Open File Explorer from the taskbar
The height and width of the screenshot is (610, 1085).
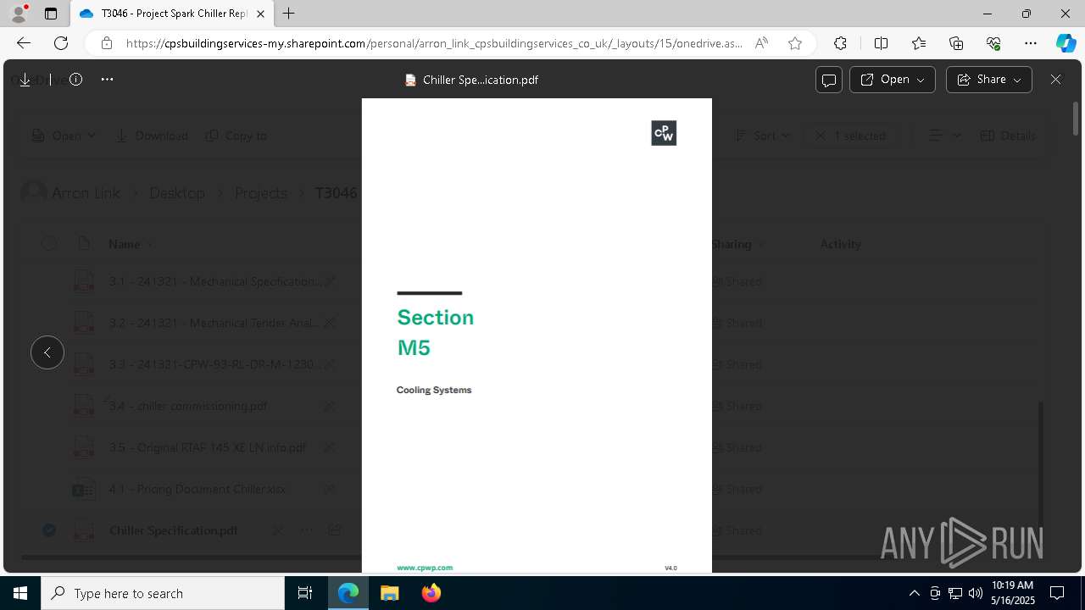click(389, 593)
